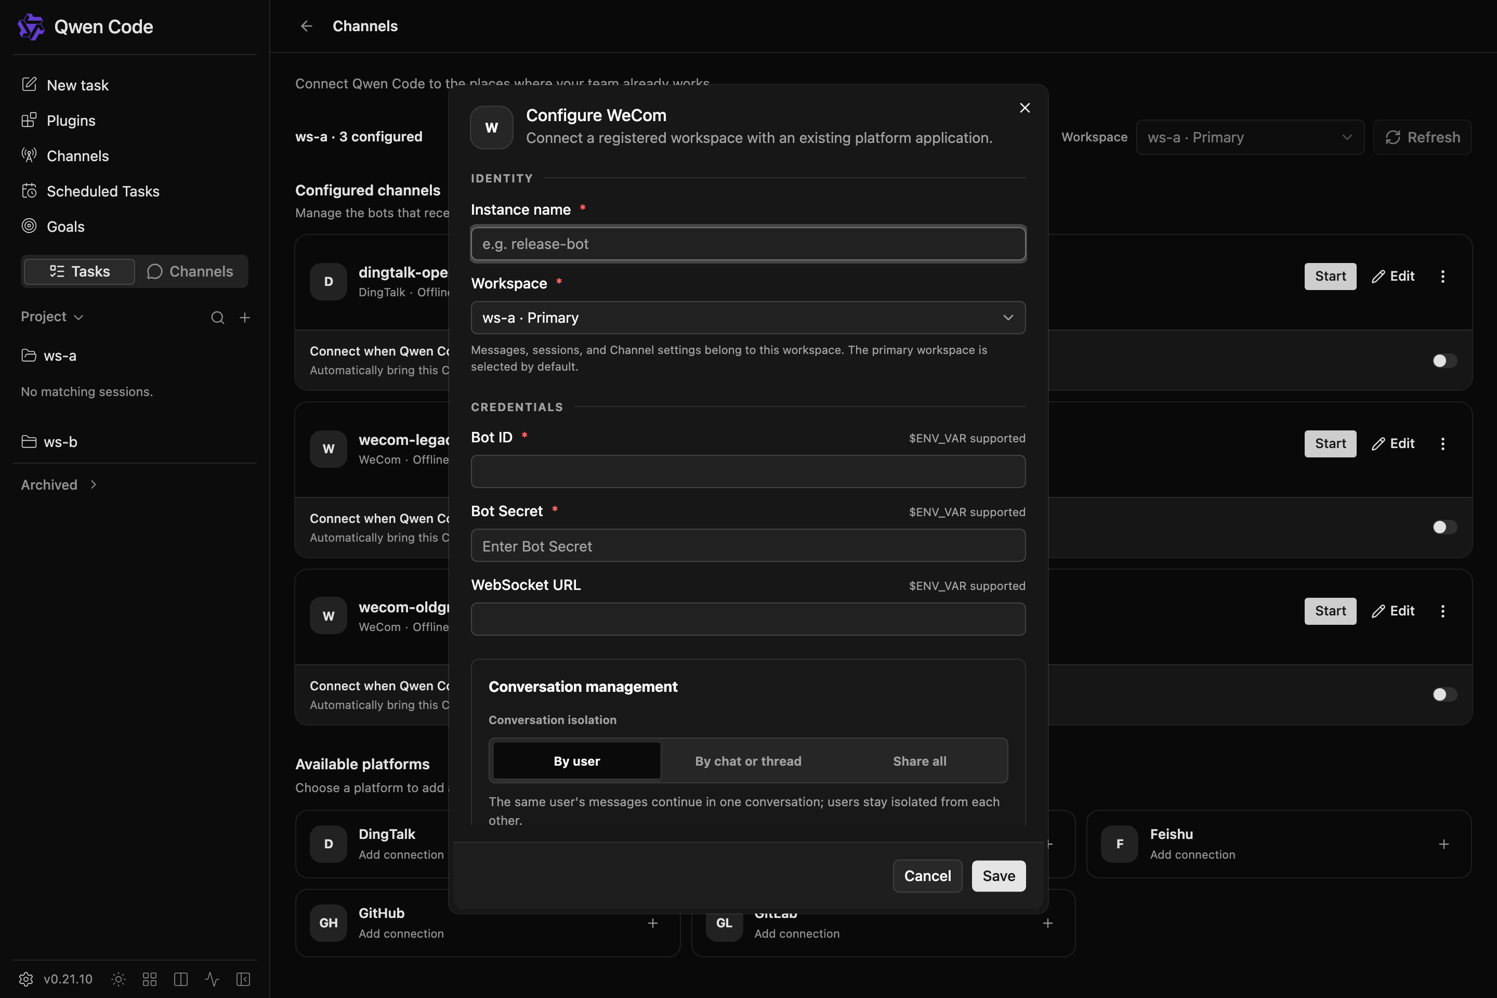Expand the Project dropdown
Viewport: 1497px width, 998px height.
[x=52, y=317]
